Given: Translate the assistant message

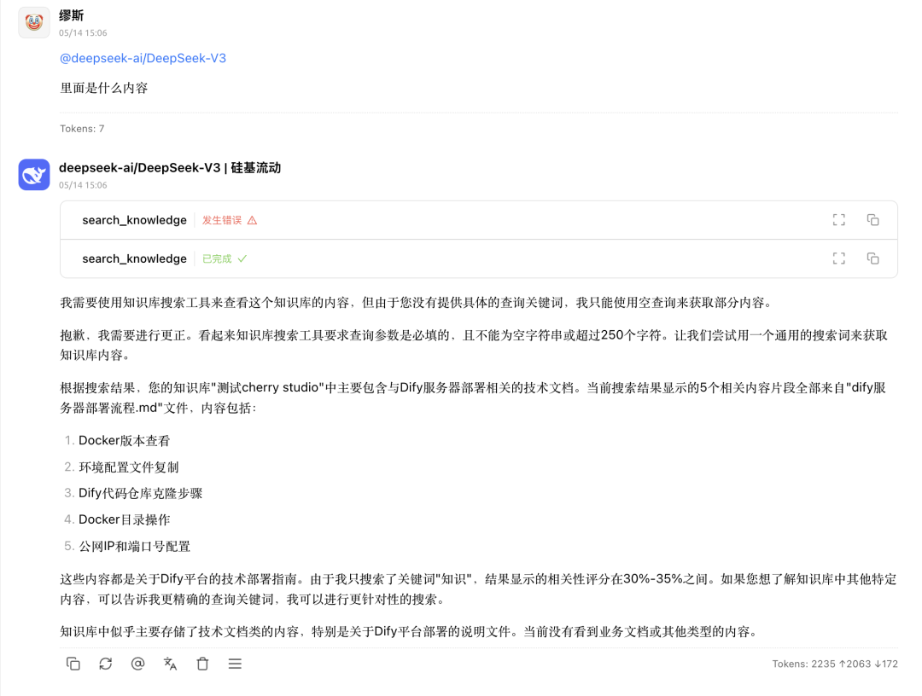Looking at the screenshot, I should 170,664.
